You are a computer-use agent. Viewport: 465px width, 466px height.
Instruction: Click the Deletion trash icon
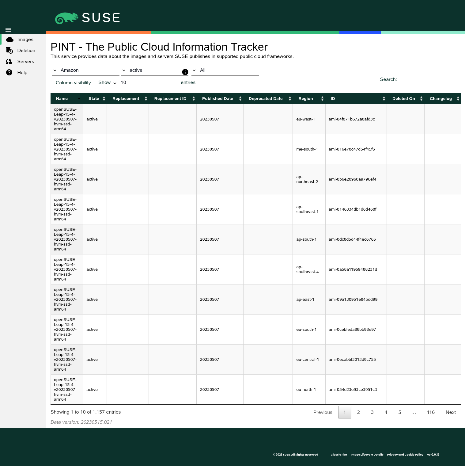[x=9, y=51]
